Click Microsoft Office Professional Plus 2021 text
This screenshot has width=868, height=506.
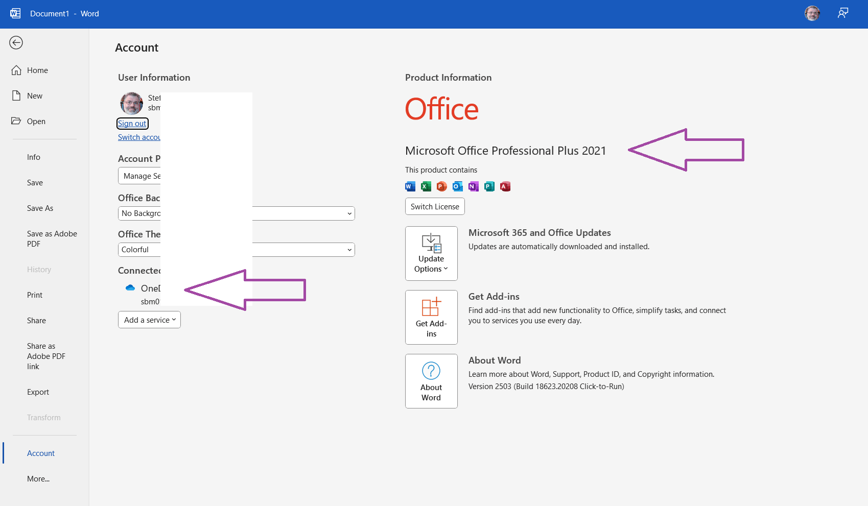tap(505, 151)
